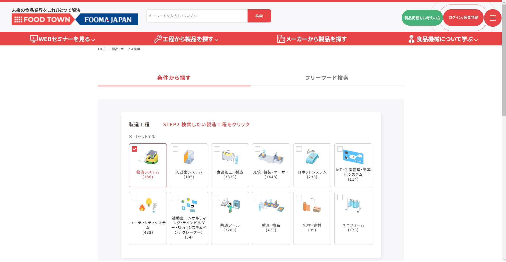Open the 食品機械について学ぶ menu

click(443, 39)
